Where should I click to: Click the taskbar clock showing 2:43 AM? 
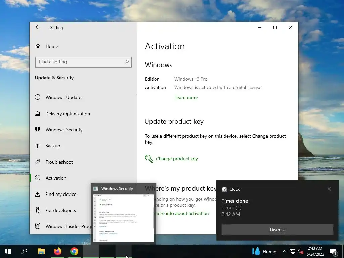click(315, 251)
